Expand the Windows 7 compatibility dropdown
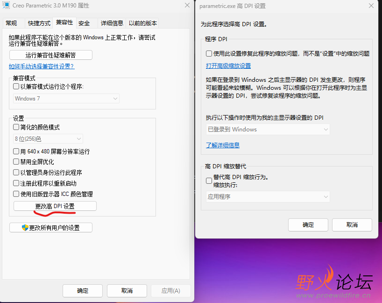The height and width of the screenshot is (303, 382). [x=66, y=99]
